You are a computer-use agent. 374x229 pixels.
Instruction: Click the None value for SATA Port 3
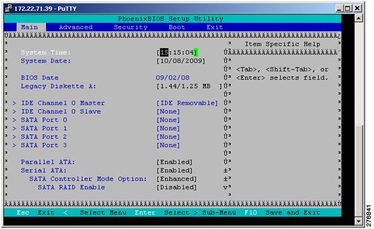[x=168, y=145]
